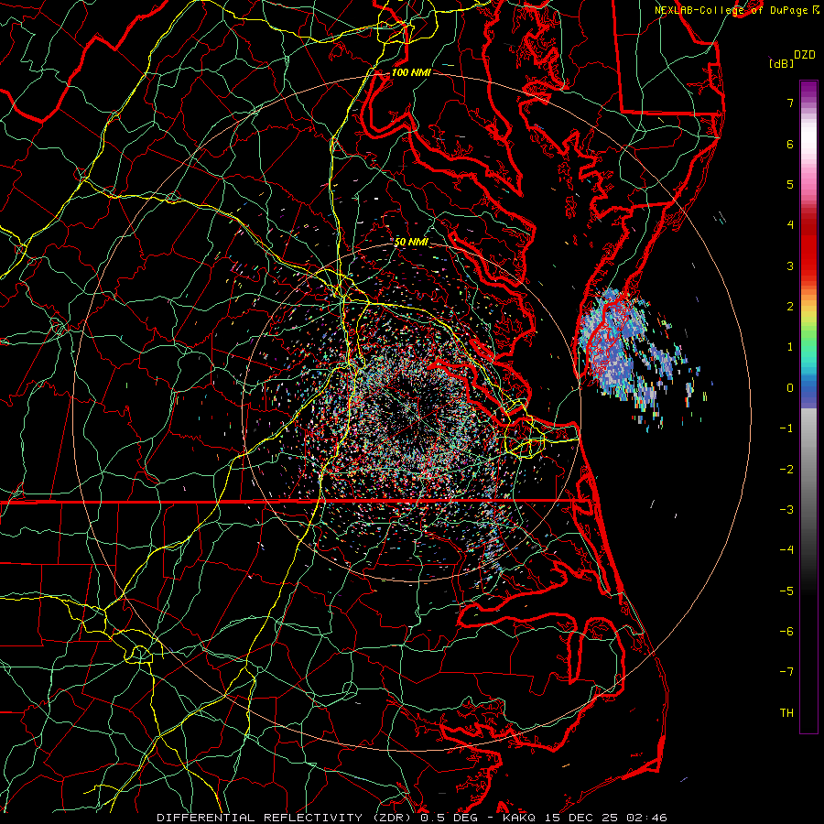Click "DIFFERENTIAL REFLECTIVITY (ZDR)" in the bottom caption
Screen dimensions: 824x824
click(286, 818)
